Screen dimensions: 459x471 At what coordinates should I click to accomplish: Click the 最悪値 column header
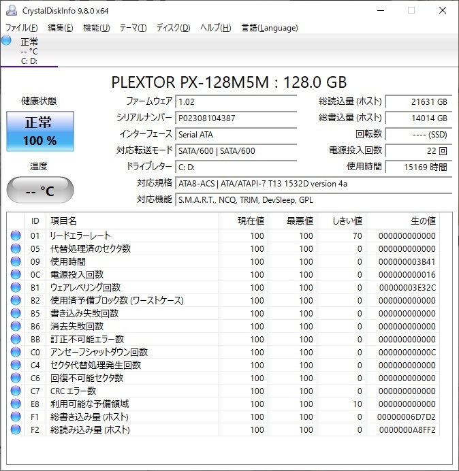[292, 221]
